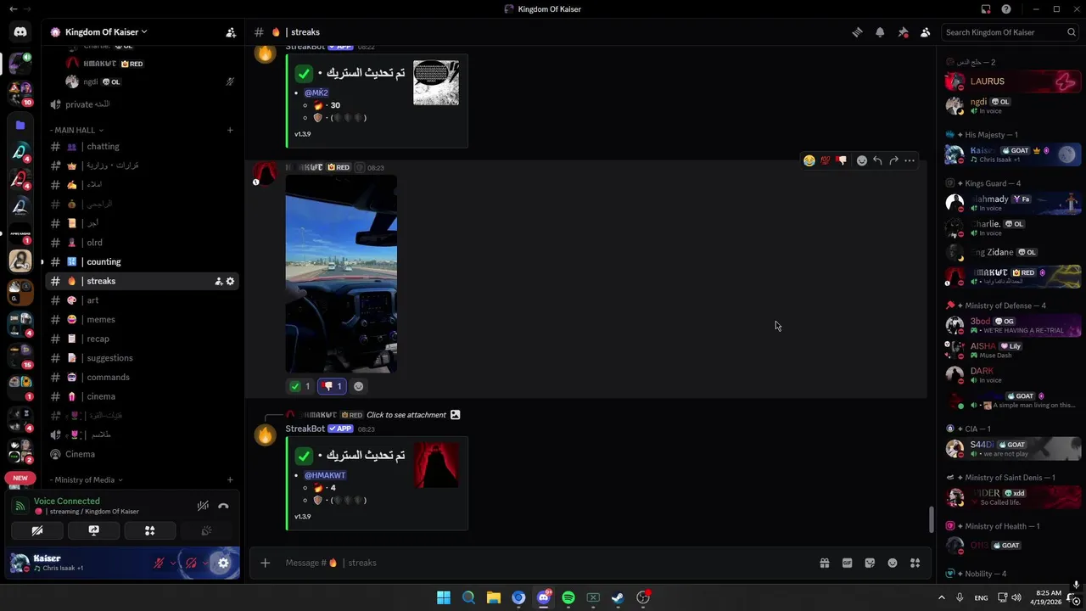This screenshot has height=611, width=1086.
Task: Switch to counting channel
Action: 142,261
